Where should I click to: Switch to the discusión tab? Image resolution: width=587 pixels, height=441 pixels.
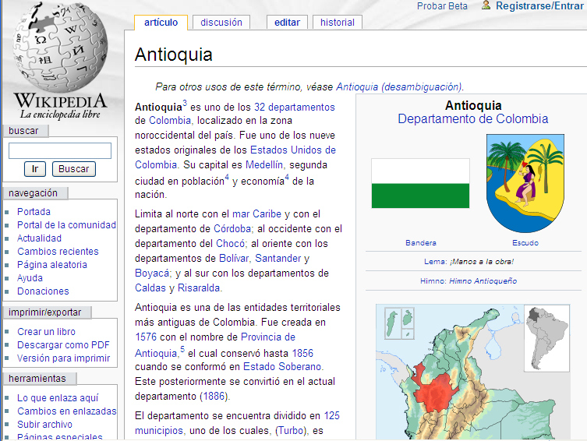[221, 23]
